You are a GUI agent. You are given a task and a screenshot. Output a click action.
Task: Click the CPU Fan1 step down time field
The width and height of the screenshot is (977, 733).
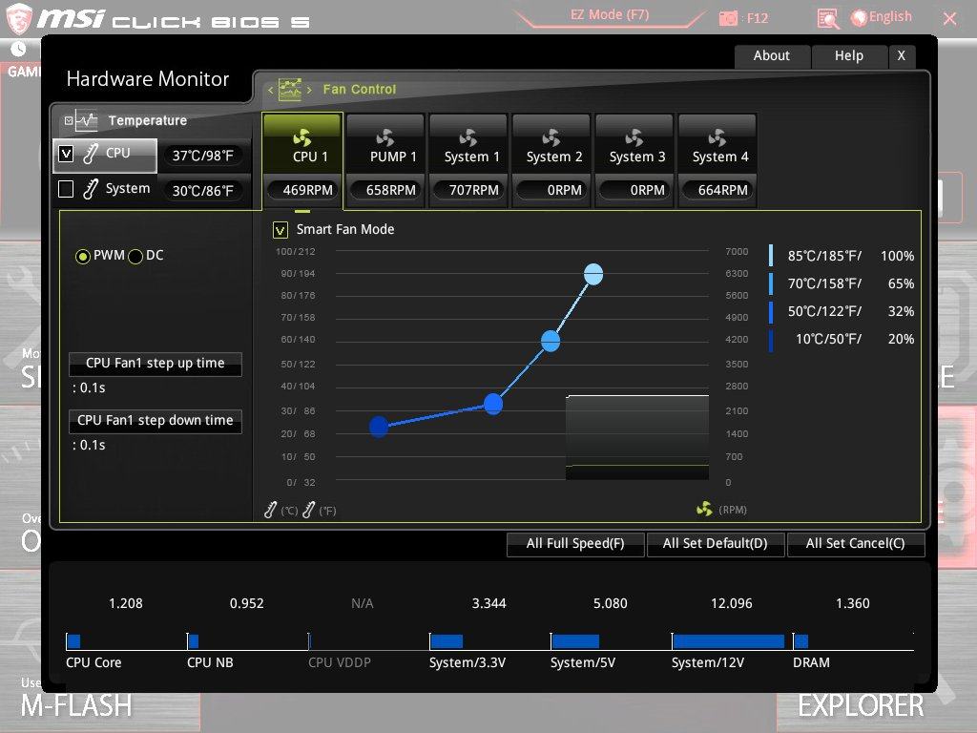click(156, 421)
